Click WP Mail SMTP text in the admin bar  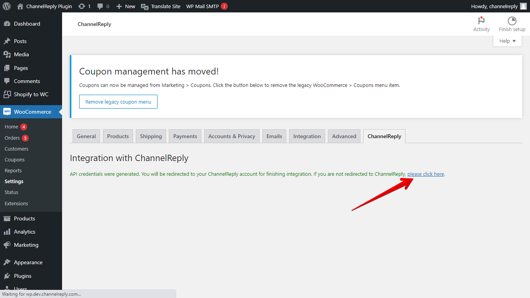203,6
